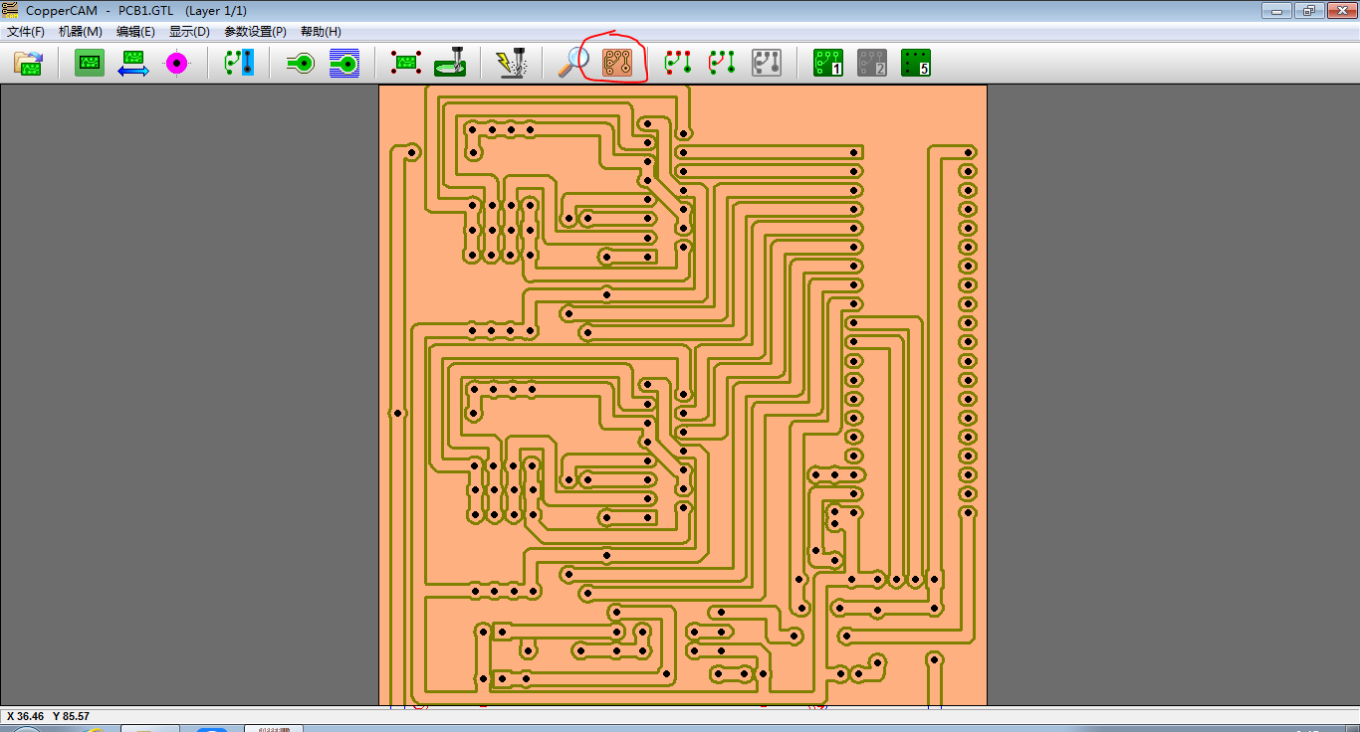Minimize the CopperCAM window
Screen dimensions: 1360x732
[x=1275, y=10]
